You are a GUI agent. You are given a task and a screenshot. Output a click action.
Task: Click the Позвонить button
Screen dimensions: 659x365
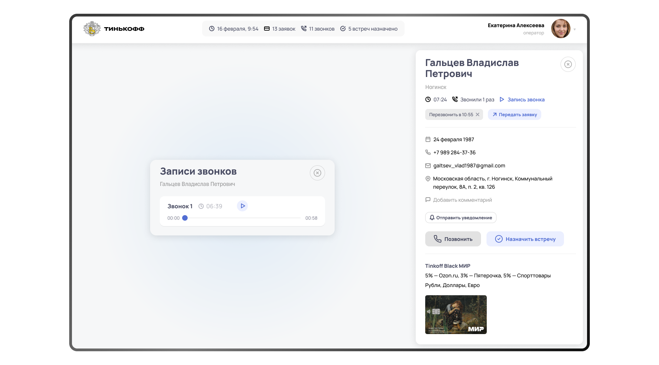click(x=453, y=239)
